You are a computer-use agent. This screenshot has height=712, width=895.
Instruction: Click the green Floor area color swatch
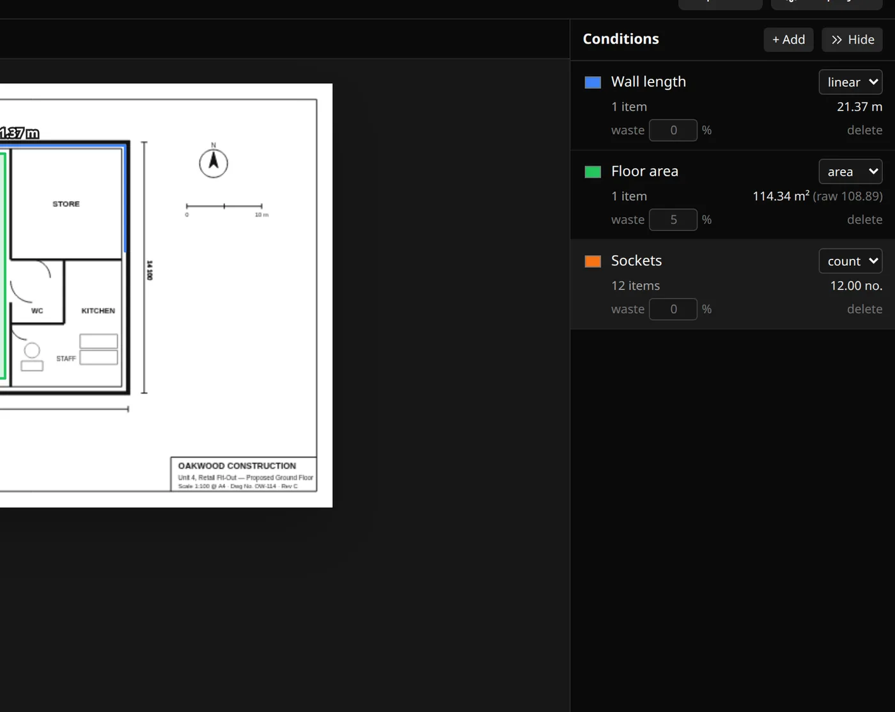(593, 171)
